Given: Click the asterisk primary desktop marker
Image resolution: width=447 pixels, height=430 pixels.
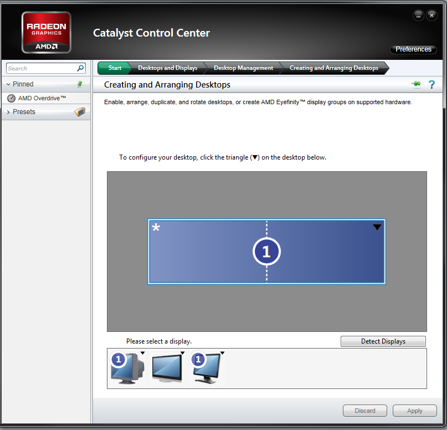Looking at the screenshot, I should tap(156, 228).
